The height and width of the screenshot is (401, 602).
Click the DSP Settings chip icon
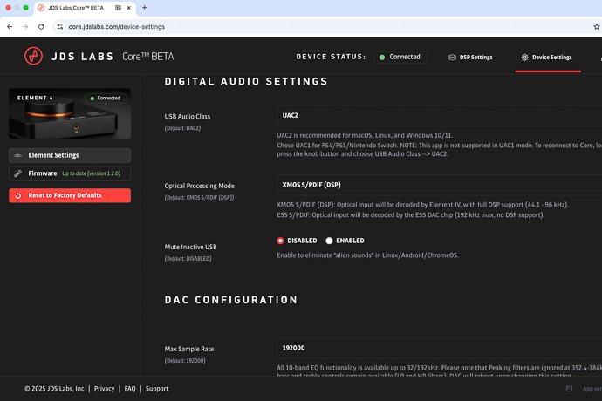(452, 58)
